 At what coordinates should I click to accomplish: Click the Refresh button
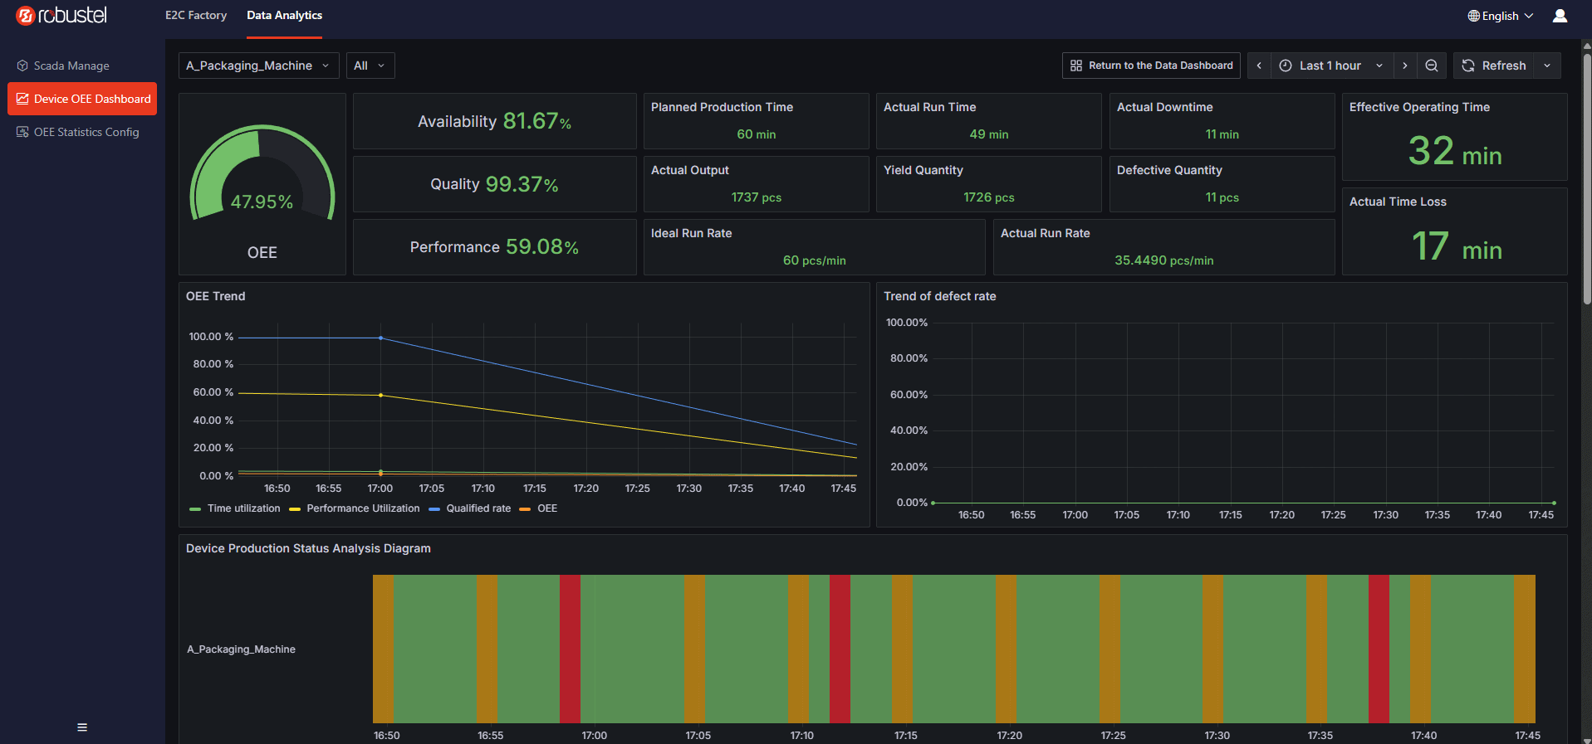[1493, 66]
